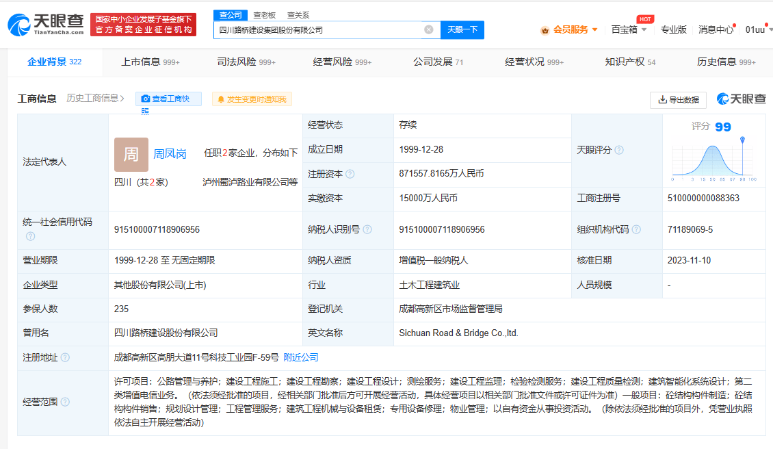
Task: Click the 参保人数 value 235
Action: pyautogui.click(x=121, y=309)
